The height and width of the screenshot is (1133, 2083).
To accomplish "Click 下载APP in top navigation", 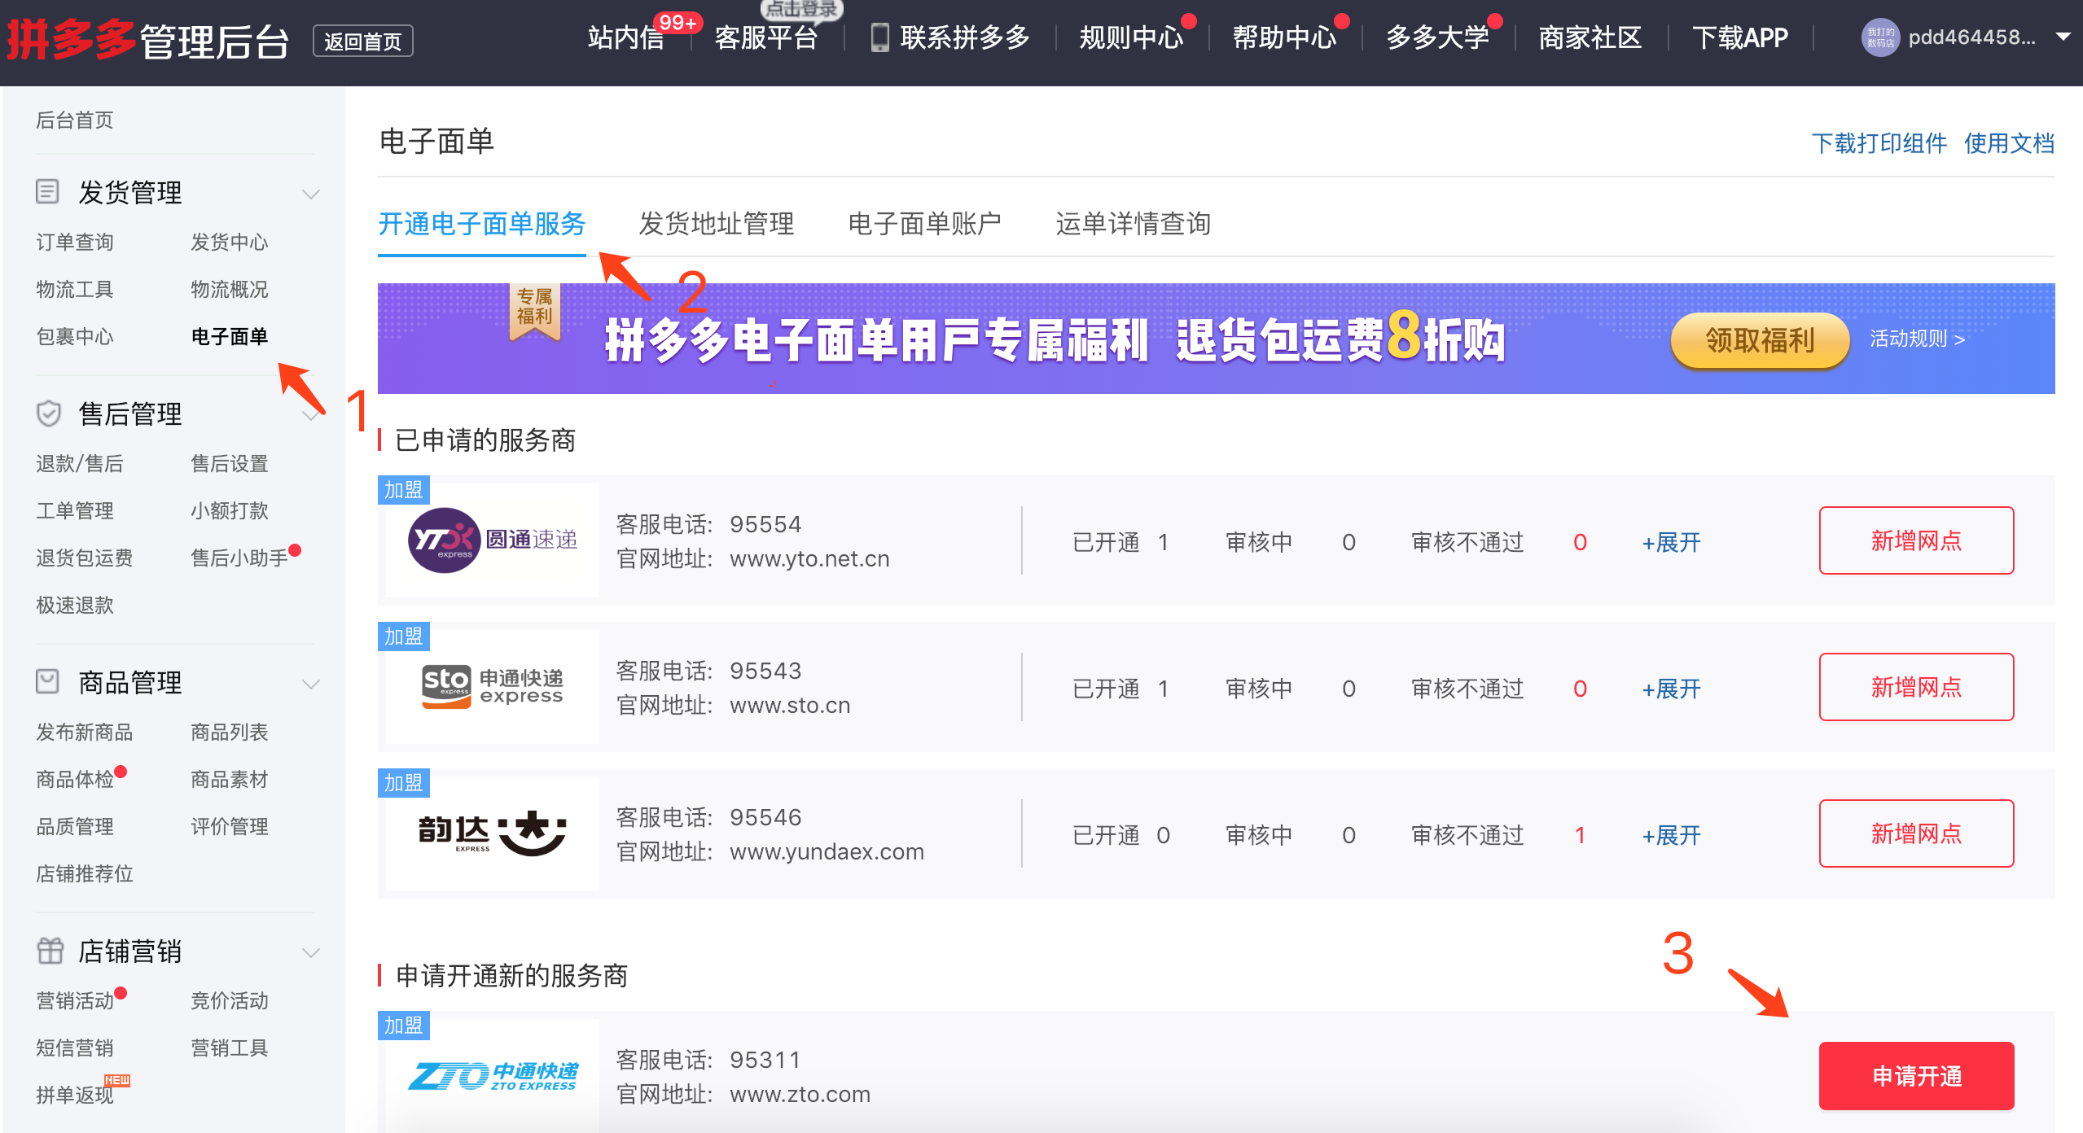I will [1740, 37].
